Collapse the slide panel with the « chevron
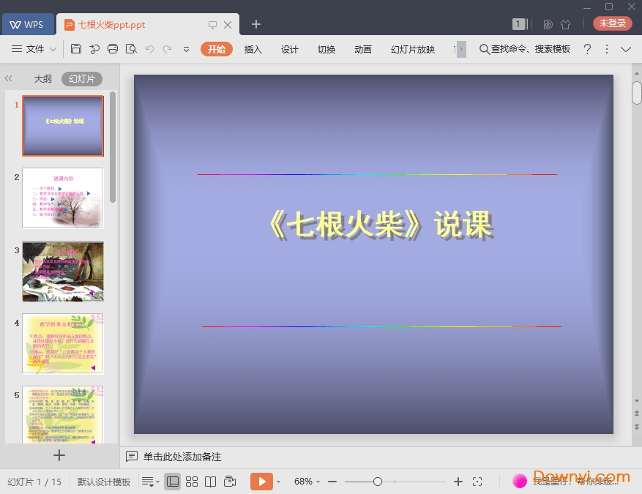 [x=9, y=78]
